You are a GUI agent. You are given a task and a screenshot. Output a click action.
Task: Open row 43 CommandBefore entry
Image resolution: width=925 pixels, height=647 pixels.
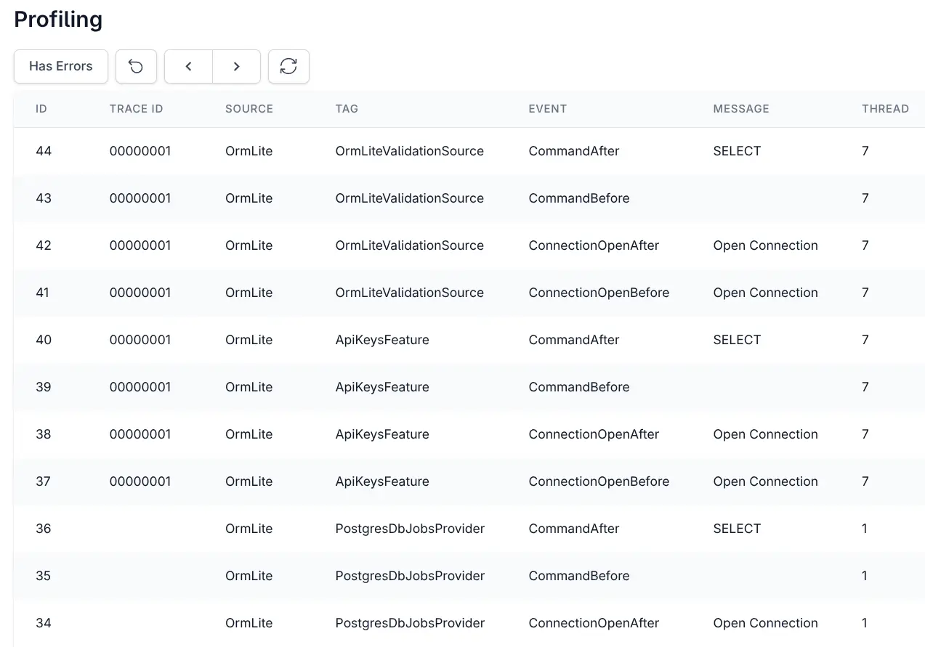click(x=578, y=198)
